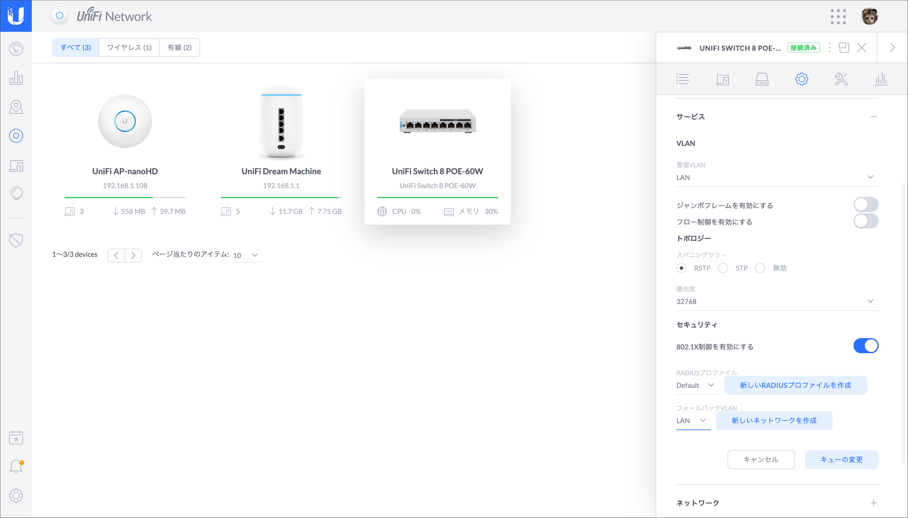Click the キャンセル button
This screenshot has width=908, height=518.
pos(761,460)
